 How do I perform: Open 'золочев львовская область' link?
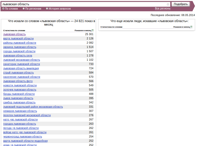20,90
